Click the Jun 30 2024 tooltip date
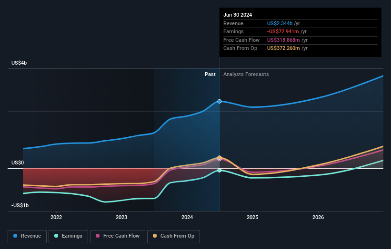 [x=238, y=15]
